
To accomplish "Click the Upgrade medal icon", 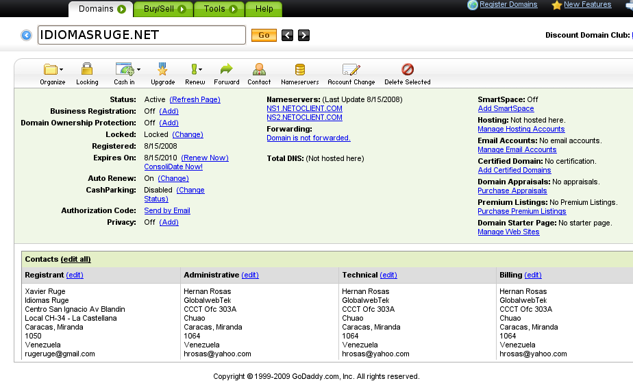I will (x=162, y=69).
